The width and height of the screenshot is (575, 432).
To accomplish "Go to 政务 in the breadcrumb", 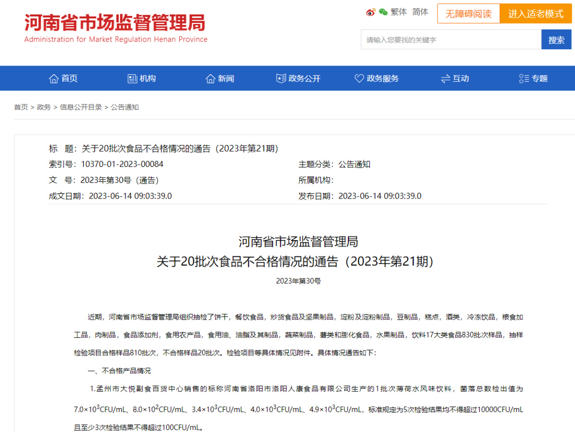I will pyautogui.click(x=44, y=107).
